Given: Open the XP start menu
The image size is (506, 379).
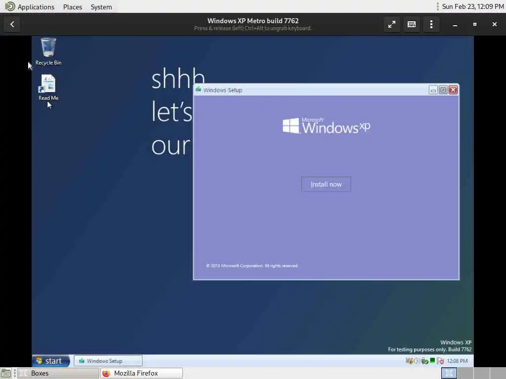Looking at the screenshot, I should point(51,361).
